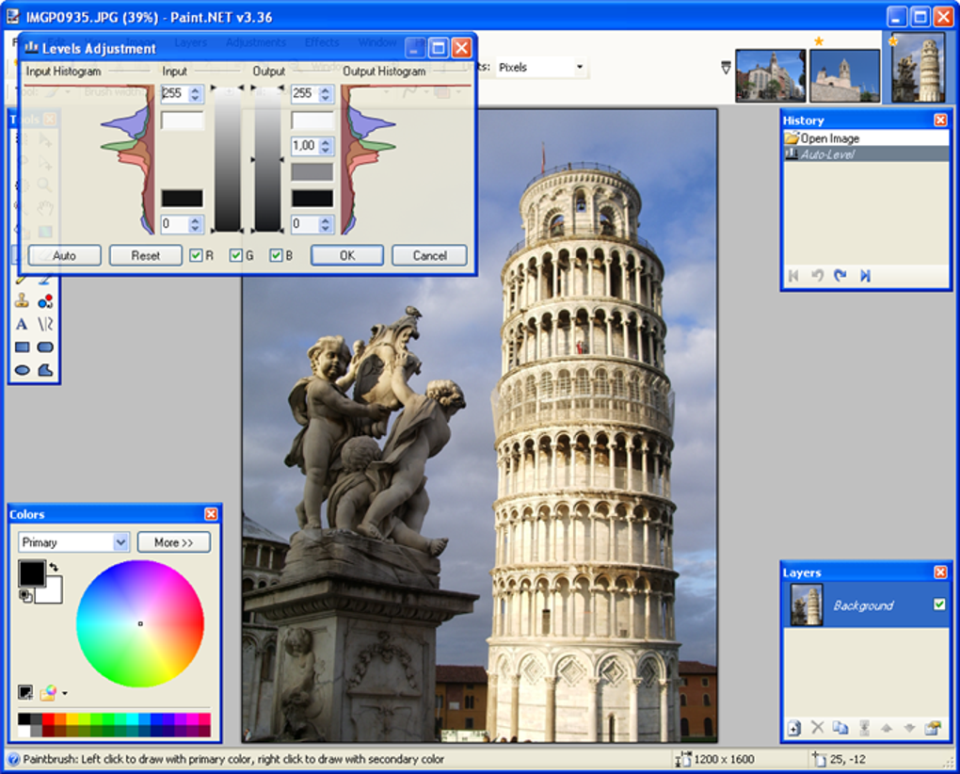Open the palette folder icon in Colors
This screenshot has height=774, width=960.
point(48,693)
